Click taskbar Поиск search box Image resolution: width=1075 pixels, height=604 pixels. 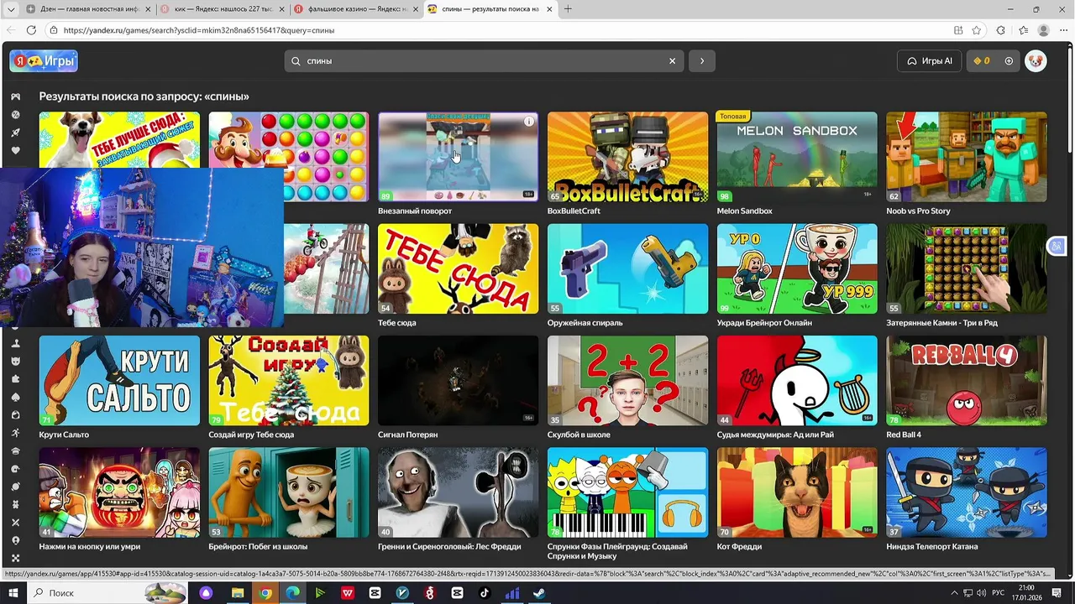pyautogui.click(x=109, y=593)
